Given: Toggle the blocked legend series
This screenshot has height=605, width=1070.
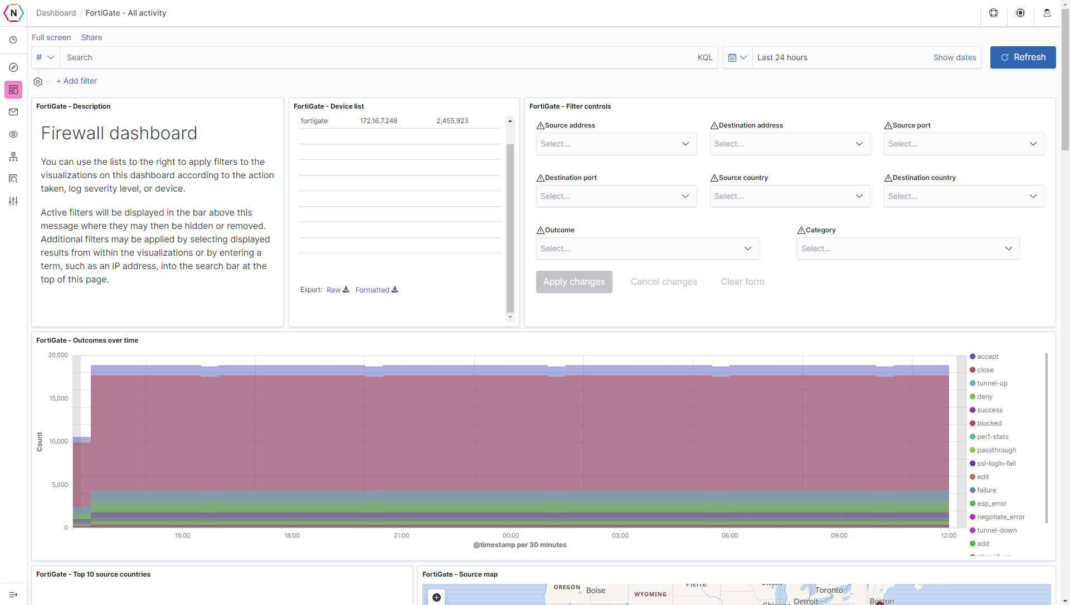Looking at the screenshot, I should (989, 423).
